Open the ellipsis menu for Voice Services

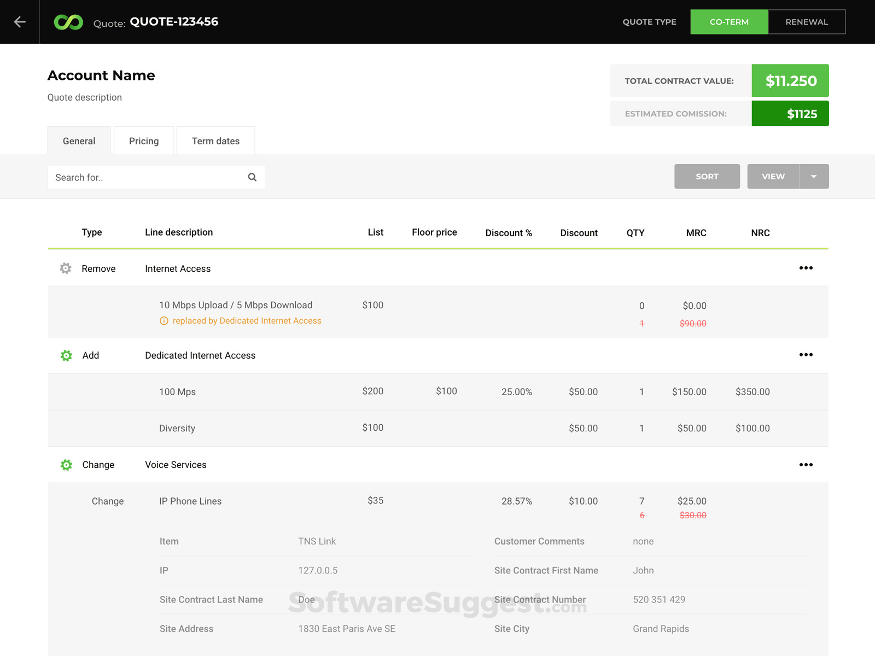[x=806, y=465]
